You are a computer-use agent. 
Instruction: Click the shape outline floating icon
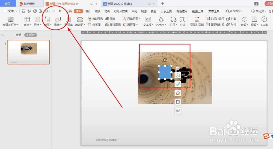178,102
